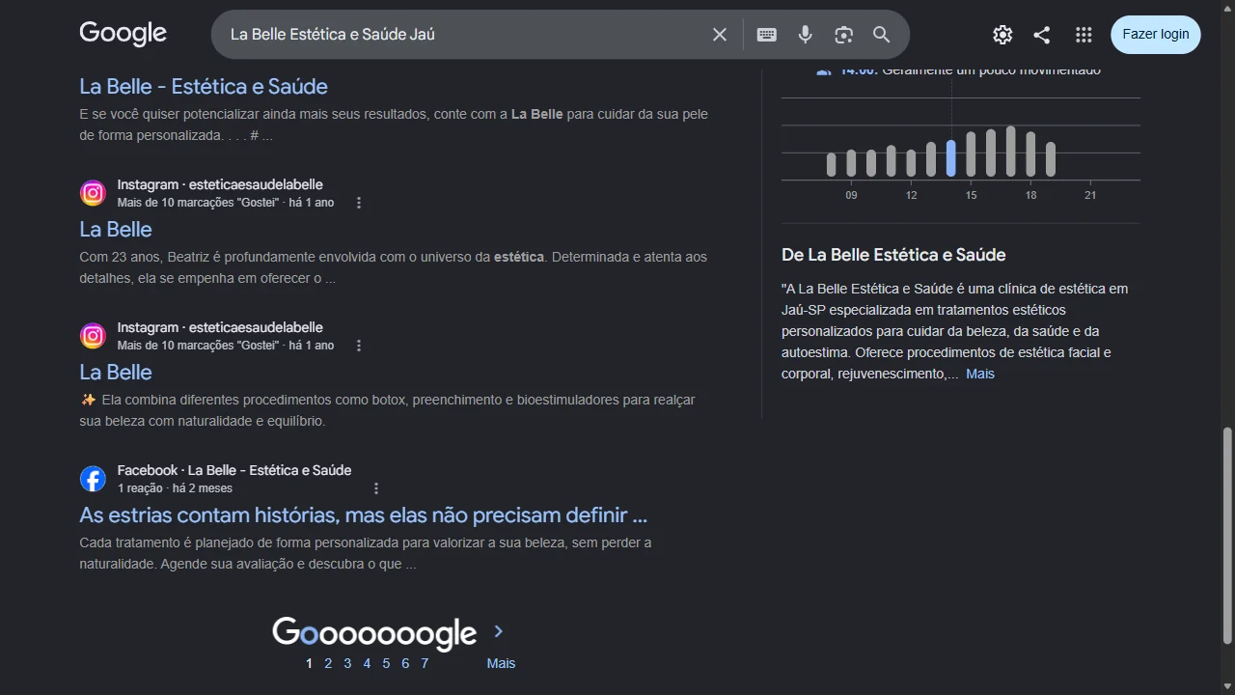Click the Instagram icon beside the Beatriz result
This screenshot has width=1235, height=695.
coord(93,193)
